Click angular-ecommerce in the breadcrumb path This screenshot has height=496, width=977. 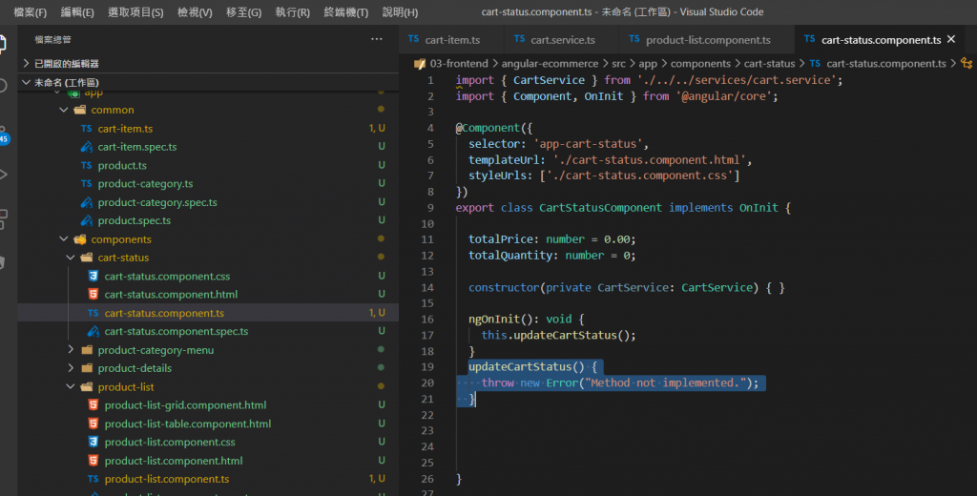(x=550, y=64)
